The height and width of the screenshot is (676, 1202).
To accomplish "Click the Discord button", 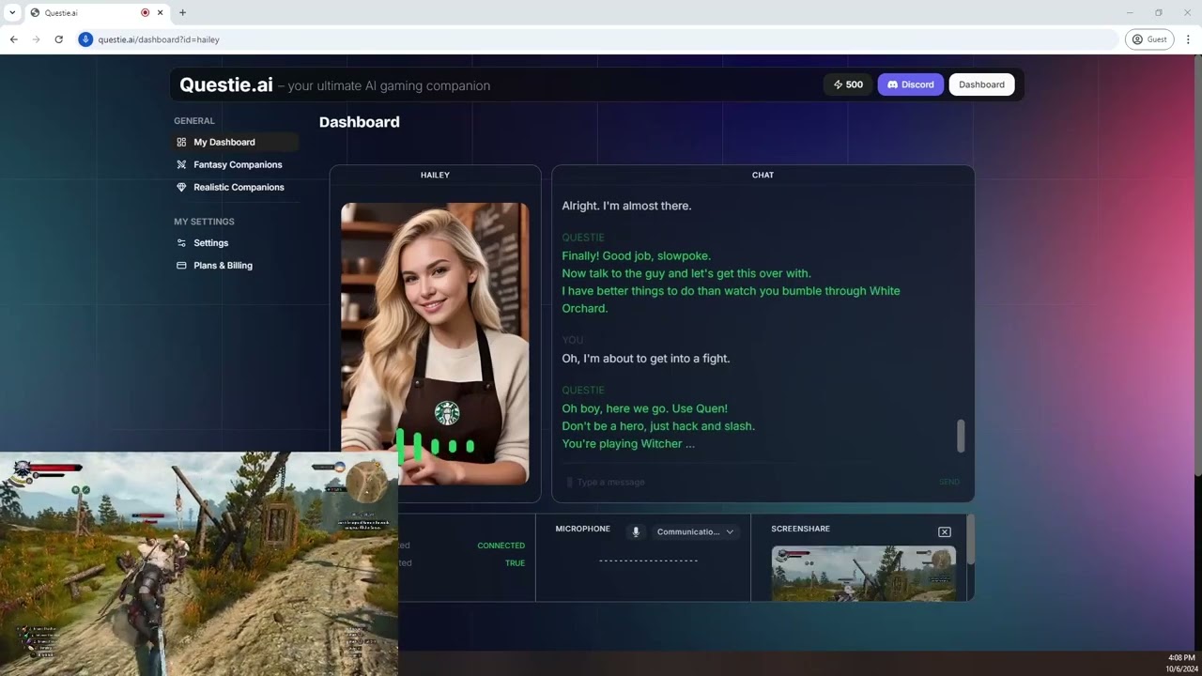I will click(910, 84).
